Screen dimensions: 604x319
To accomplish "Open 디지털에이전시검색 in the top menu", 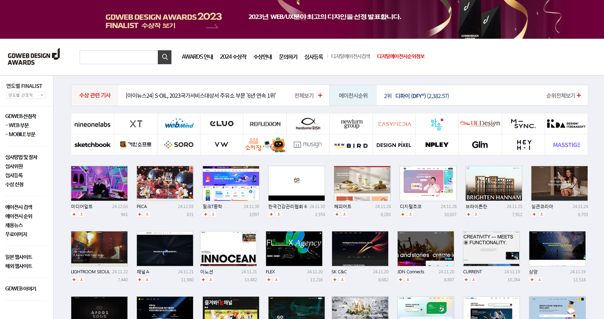I will [x=351, y=56].
